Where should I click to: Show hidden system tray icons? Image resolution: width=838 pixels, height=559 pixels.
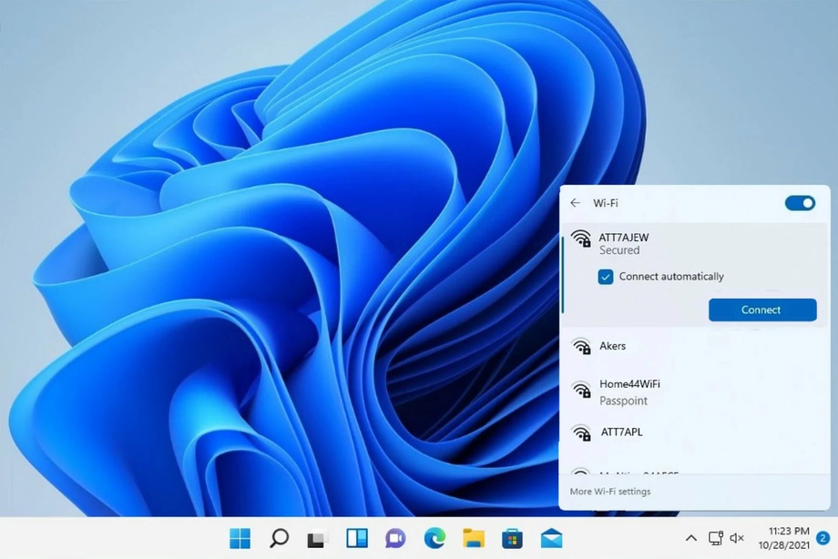pos(690,538)
